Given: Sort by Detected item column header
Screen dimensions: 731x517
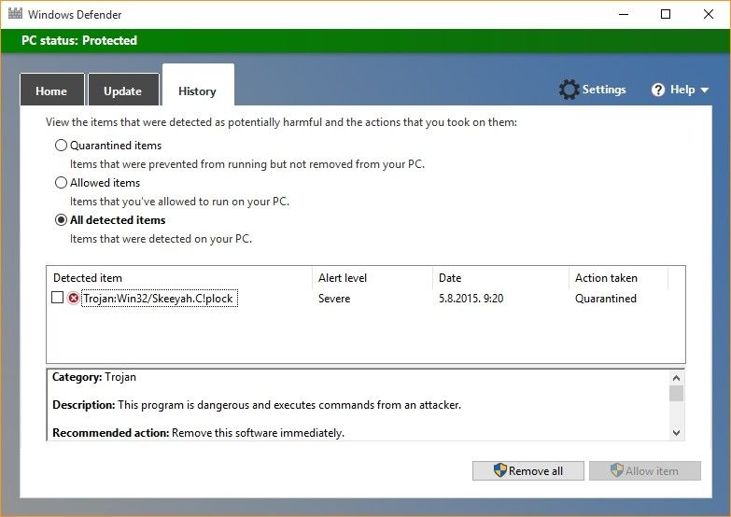Looking at the screenshot, I should coord(179,278).
